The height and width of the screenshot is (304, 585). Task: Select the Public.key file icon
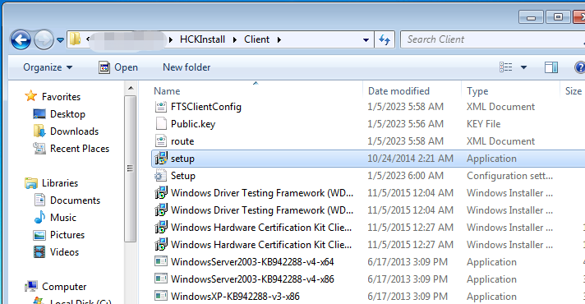161,124
